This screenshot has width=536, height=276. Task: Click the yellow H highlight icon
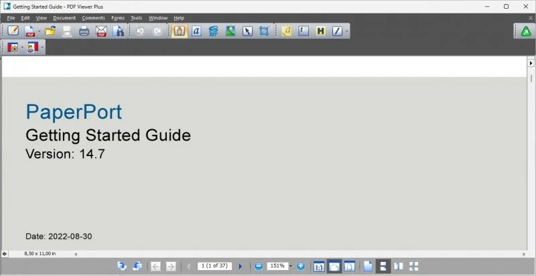[x=321, y=31]
